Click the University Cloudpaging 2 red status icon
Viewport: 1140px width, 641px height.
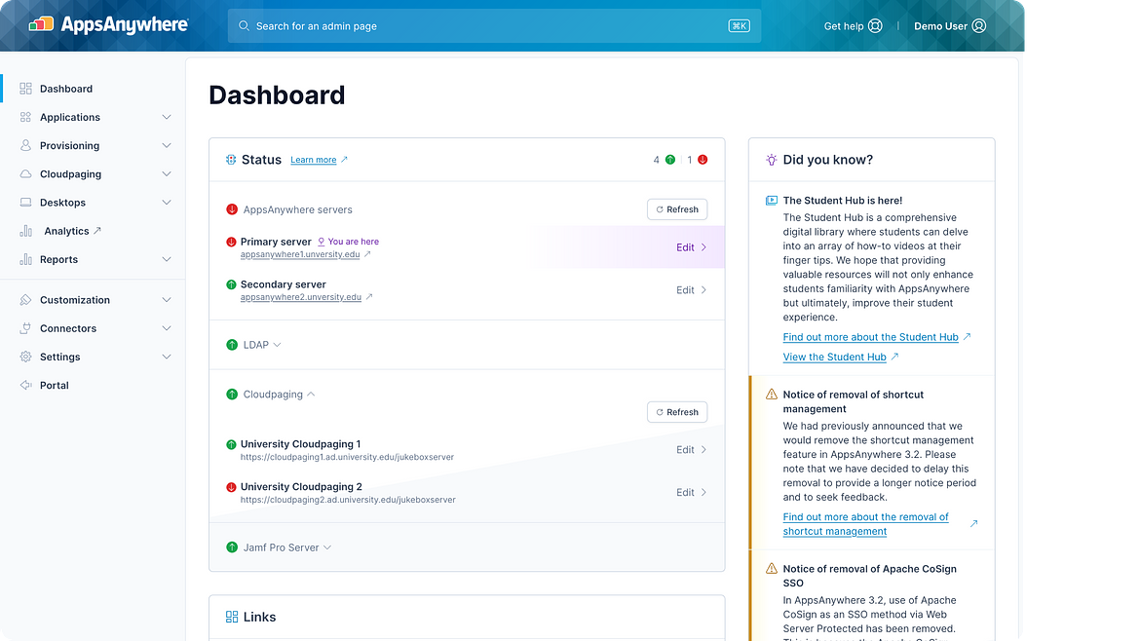tap(231, 487)
